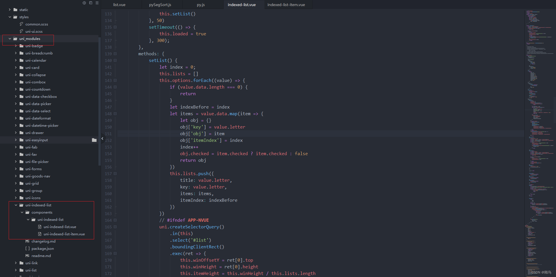This screenshot has height=277, width=556.
Task: Open readme.md file
Action: 41,256
